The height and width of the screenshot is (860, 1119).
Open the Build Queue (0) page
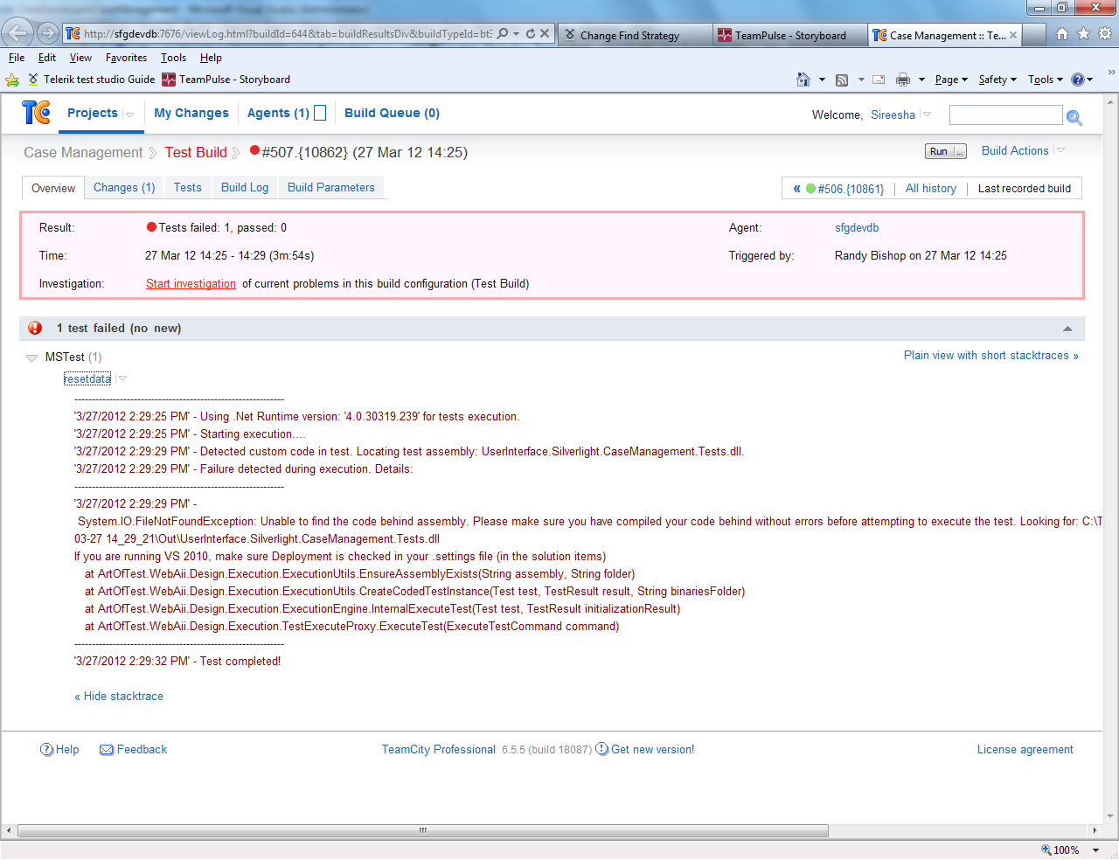point(393,114)
